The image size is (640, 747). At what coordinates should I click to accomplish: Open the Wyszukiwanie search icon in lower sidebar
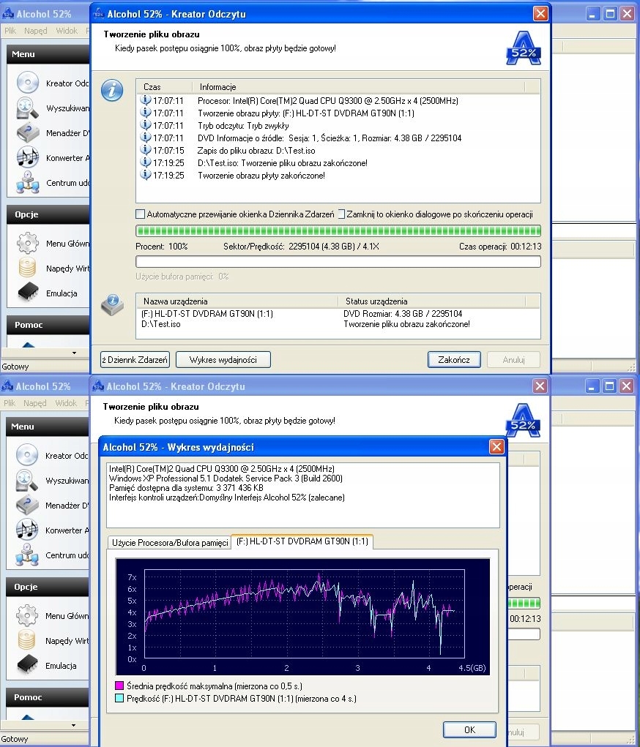tap(26, 480)
